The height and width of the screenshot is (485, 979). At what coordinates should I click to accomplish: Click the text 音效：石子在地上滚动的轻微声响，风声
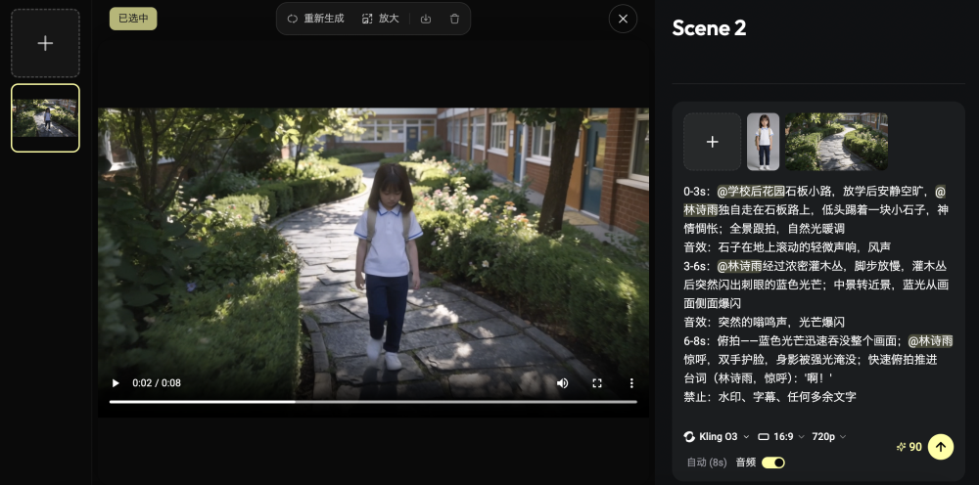[787, 247]
